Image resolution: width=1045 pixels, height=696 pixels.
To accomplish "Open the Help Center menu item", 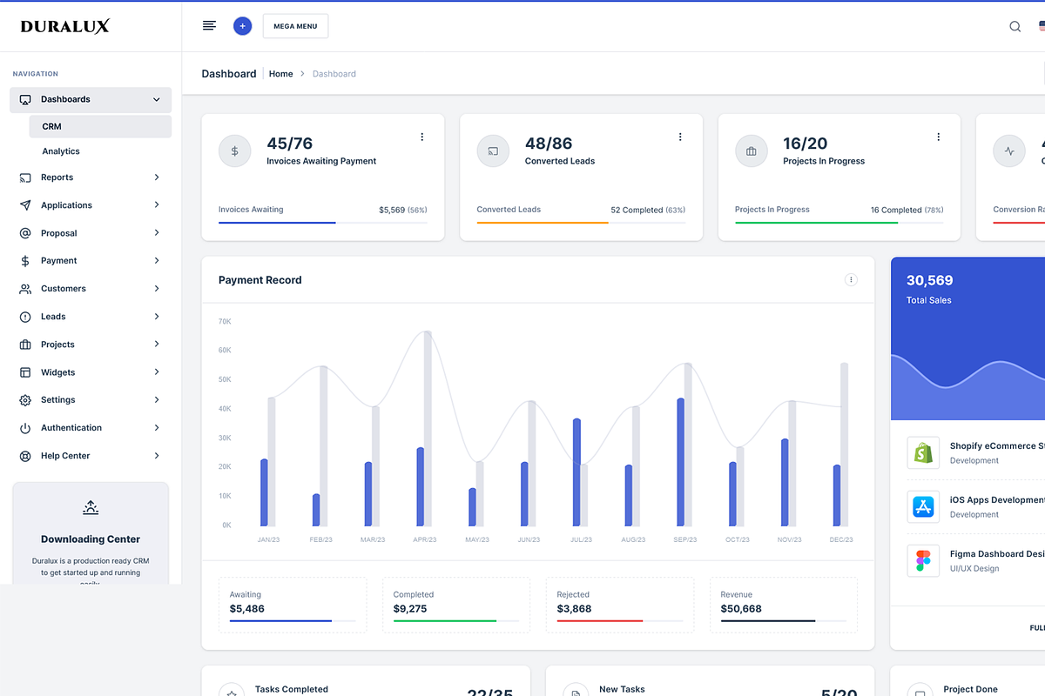I will (91, 456).
